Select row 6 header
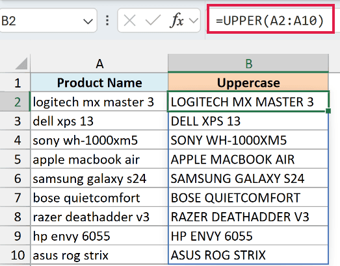This screenshot has width=340, height=266. click(x=15, y=178)
